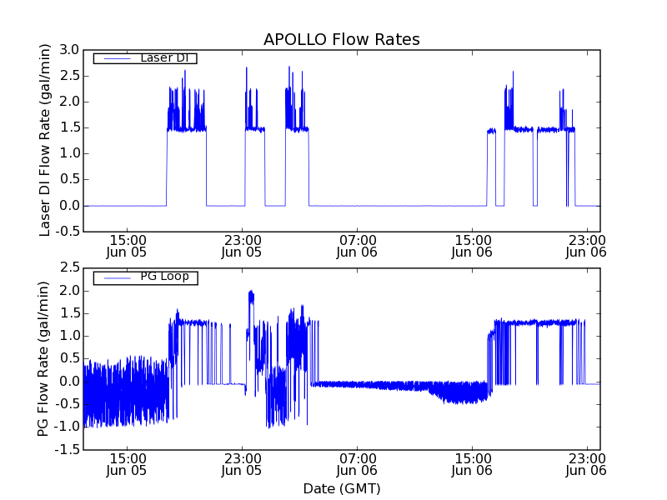Click "15:00 Jun 06" under the PG Loop plot
667x500 pixels.
point(472,465)
